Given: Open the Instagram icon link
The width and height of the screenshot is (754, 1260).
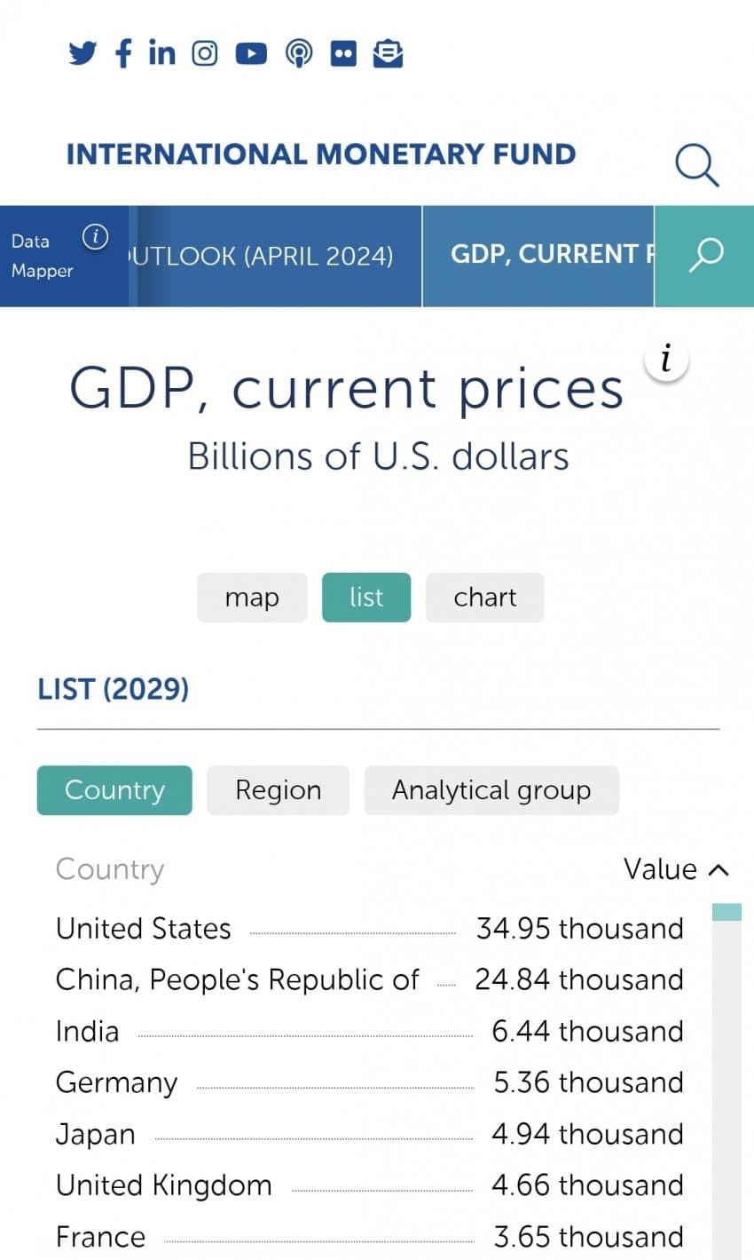Looking at the screenshot, I should [205, 53].
